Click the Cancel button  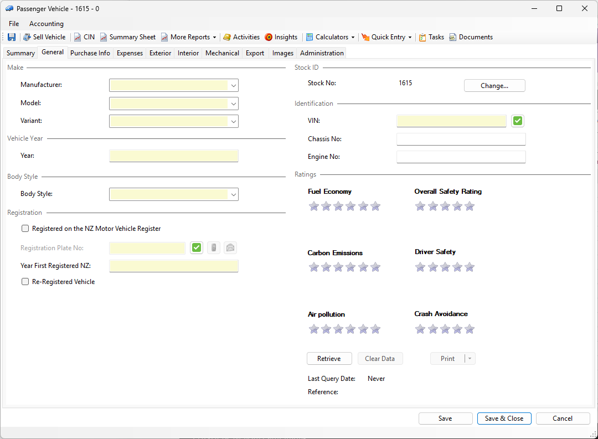click(x=563, y=419)
